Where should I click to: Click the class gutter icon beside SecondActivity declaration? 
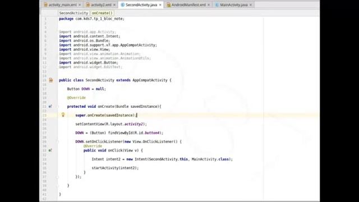[x=51, y=80]
